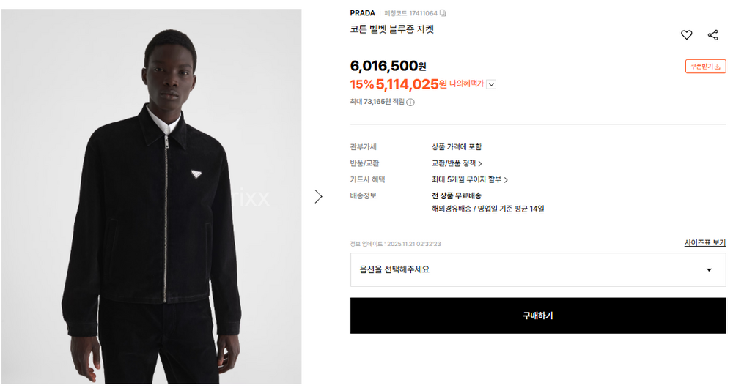This screenshot has width=733, height=388.
Task: Add the jacket to wishlist with heart icon
Action: (686, 34)
